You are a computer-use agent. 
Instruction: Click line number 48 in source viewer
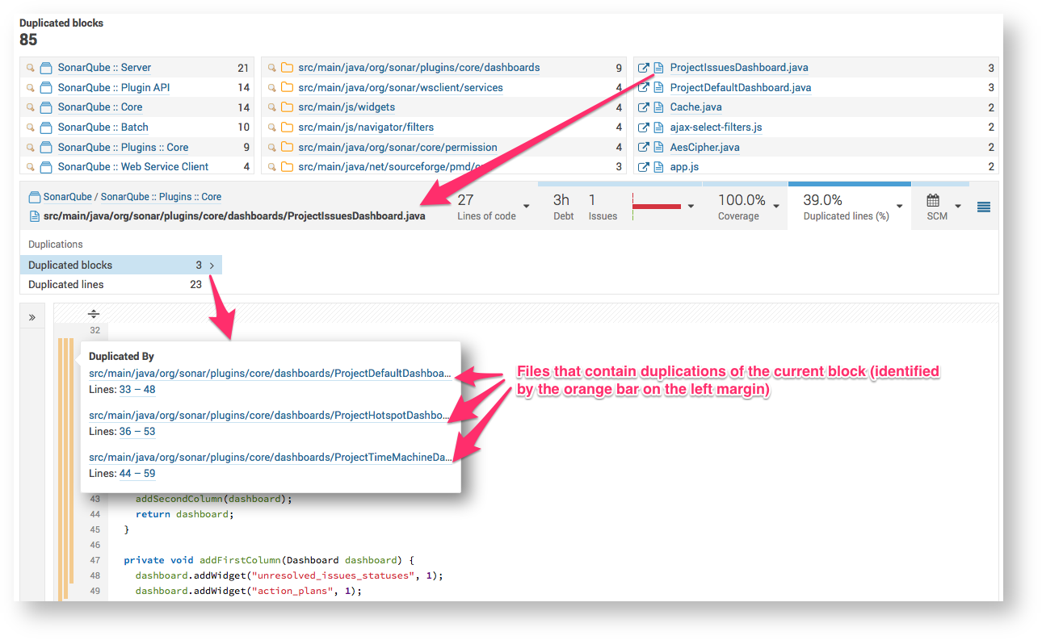[x=95, y=576]
